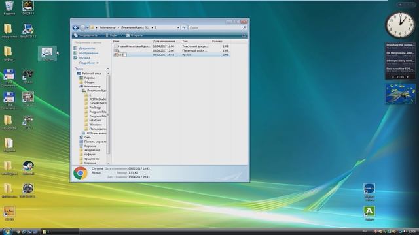Screen dimensions: 419x235
Task: Open the Корзина recycle bin on desktop
Action: pos(9,7)
